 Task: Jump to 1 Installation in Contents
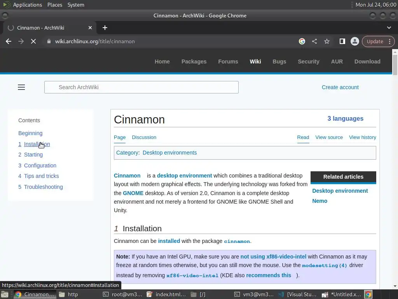[34, 144]
